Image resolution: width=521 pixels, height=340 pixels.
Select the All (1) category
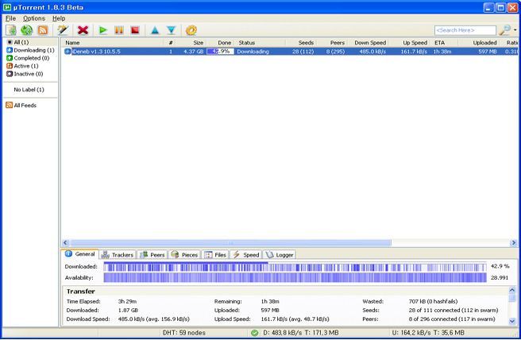21,42
